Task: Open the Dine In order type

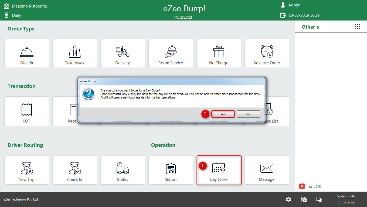Action: click(27, 53)
